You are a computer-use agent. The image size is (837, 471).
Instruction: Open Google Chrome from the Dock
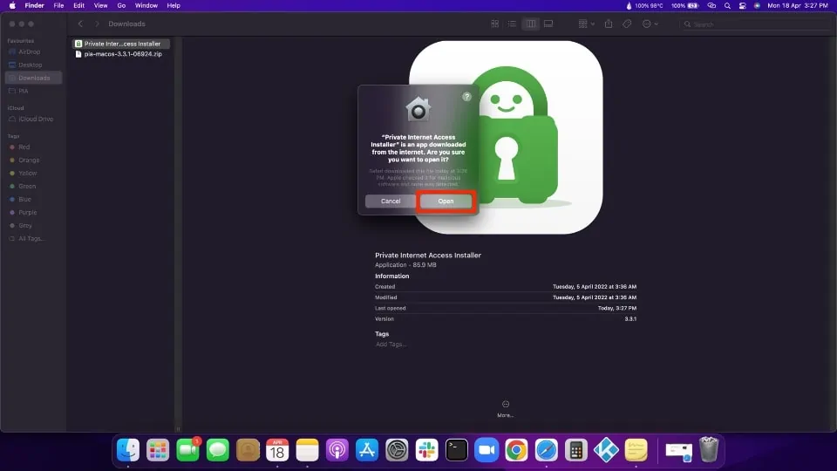[517, 450]
